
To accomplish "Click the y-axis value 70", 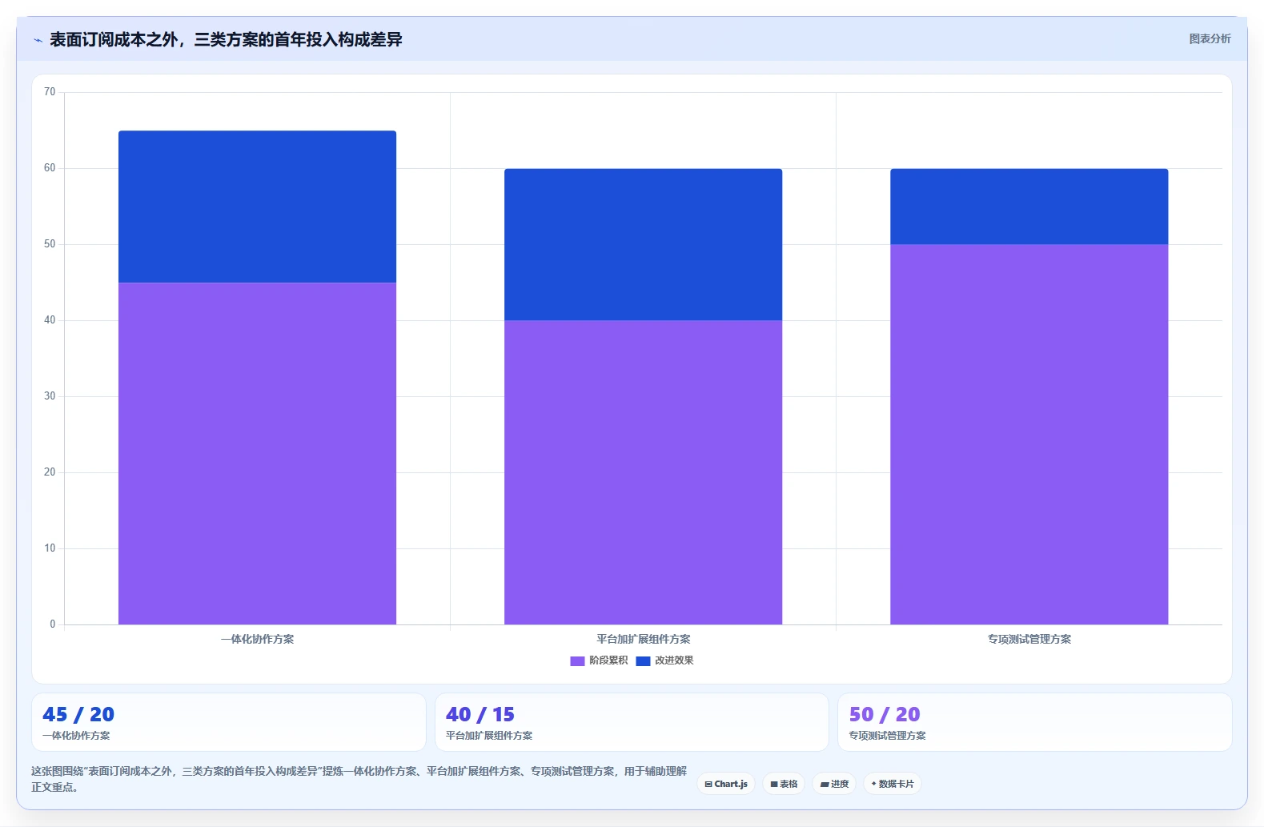I will click(50, 92).
